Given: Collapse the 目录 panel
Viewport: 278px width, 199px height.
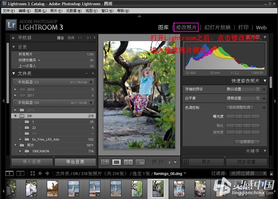Looking at the screenshot, I should (14, 47).
